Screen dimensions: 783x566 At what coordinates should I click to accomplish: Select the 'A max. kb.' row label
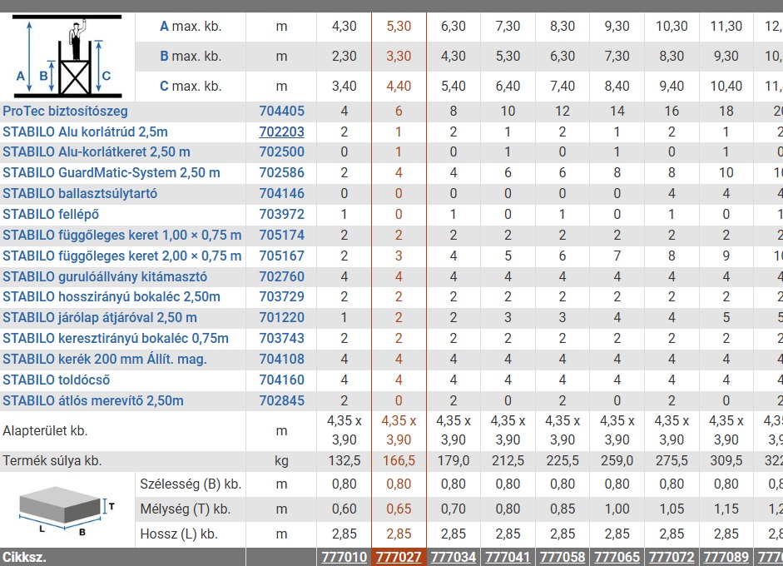(x=191, y=27)
